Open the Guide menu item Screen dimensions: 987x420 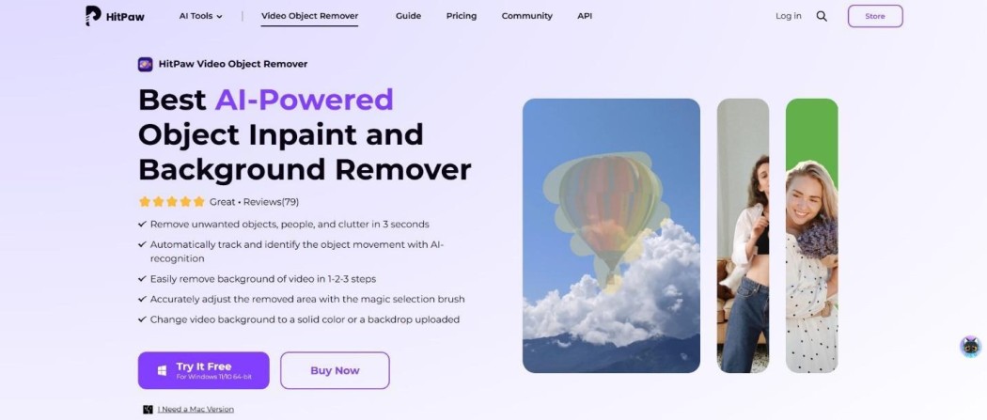click(x=409, y=16)
